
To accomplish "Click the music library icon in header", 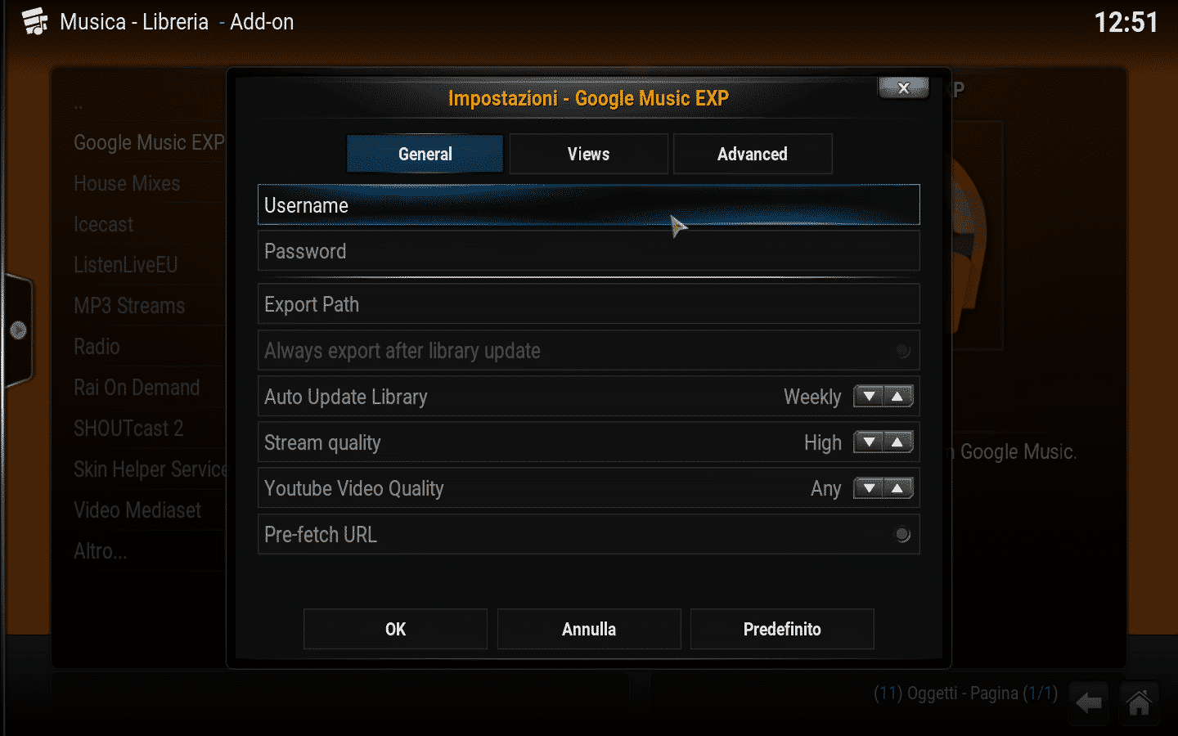I will tap(34, 21).
